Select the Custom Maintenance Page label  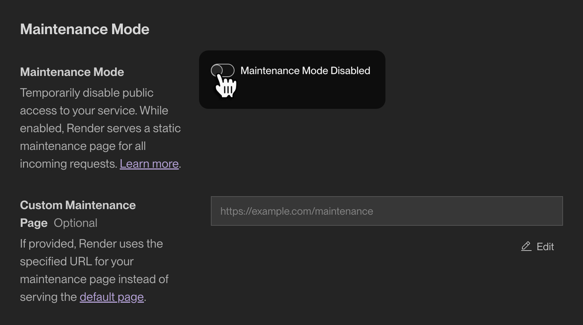[x=78, y=214]
